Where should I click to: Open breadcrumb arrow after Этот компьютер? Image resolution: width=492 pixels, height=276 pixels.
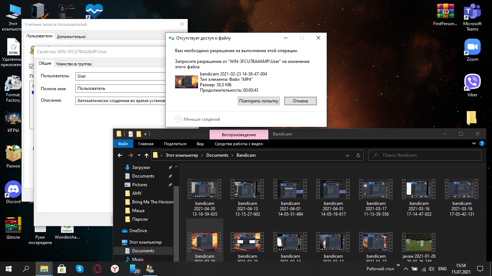(202, 155)
